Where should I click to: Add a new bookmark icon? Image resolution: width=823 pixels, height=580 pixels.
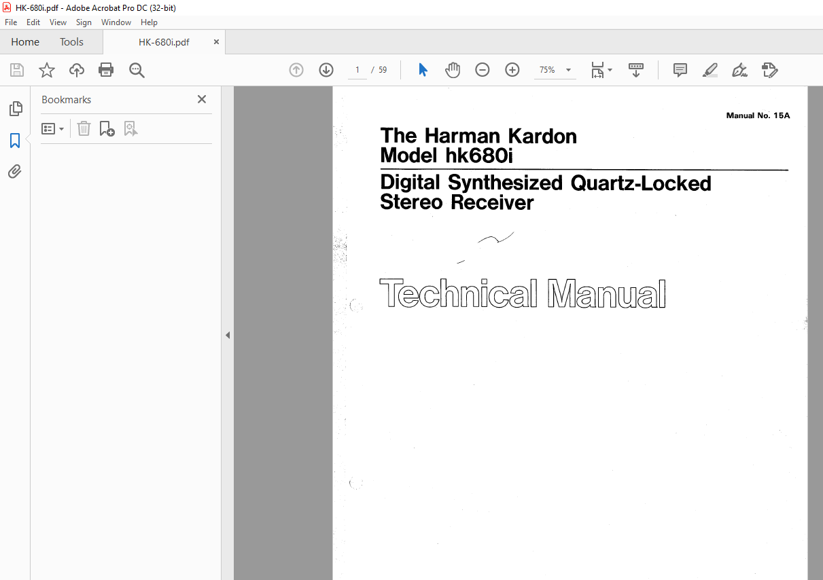click(x=107, y=128)
